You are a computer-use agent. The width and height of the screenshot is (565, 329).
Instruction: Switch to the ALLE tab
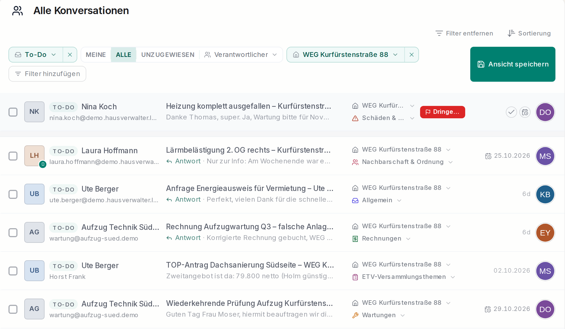click(x=123, y=55)
